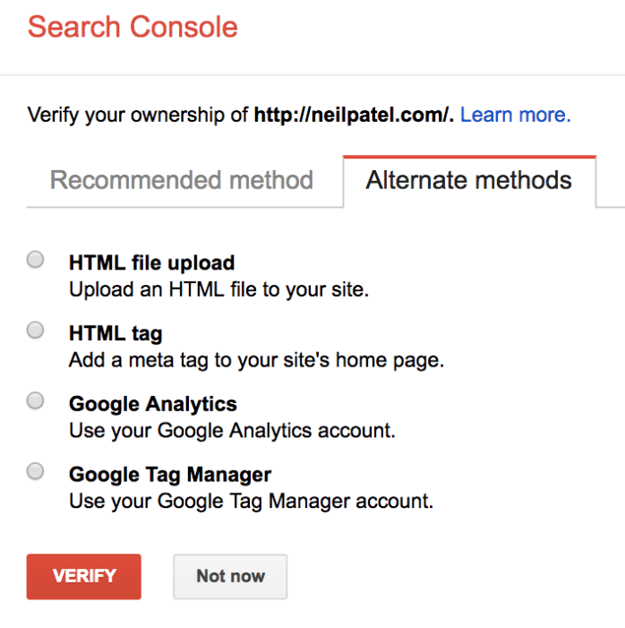Image resolution: width=625 pixels, height=628 pixels.
Task: Choose the HTML tag radio option
Action: [x=35, y=331]
